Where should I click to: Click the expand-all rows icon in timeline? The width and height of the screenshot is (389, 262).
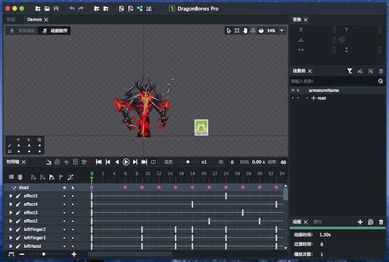coord(20,177)
